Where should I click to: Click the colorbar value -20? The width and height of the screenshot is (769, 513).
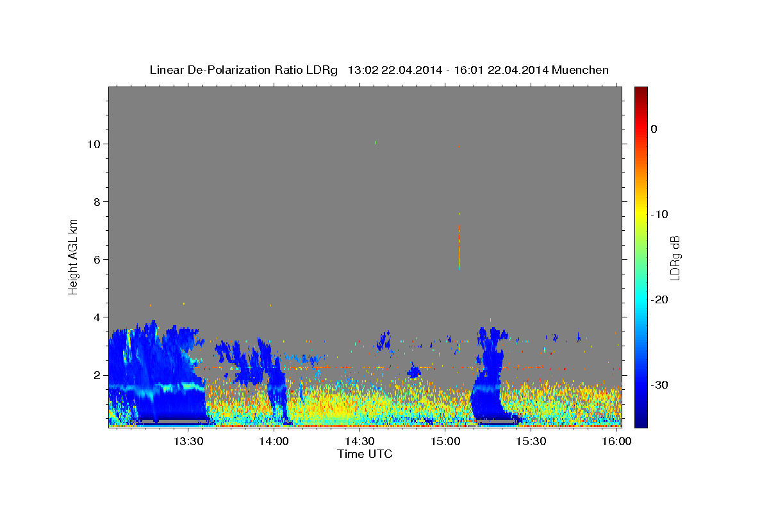(x=660, y=300)
